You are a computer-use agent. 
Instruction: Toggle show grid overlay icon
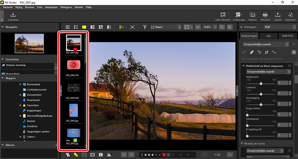click(x=92, y=155)
